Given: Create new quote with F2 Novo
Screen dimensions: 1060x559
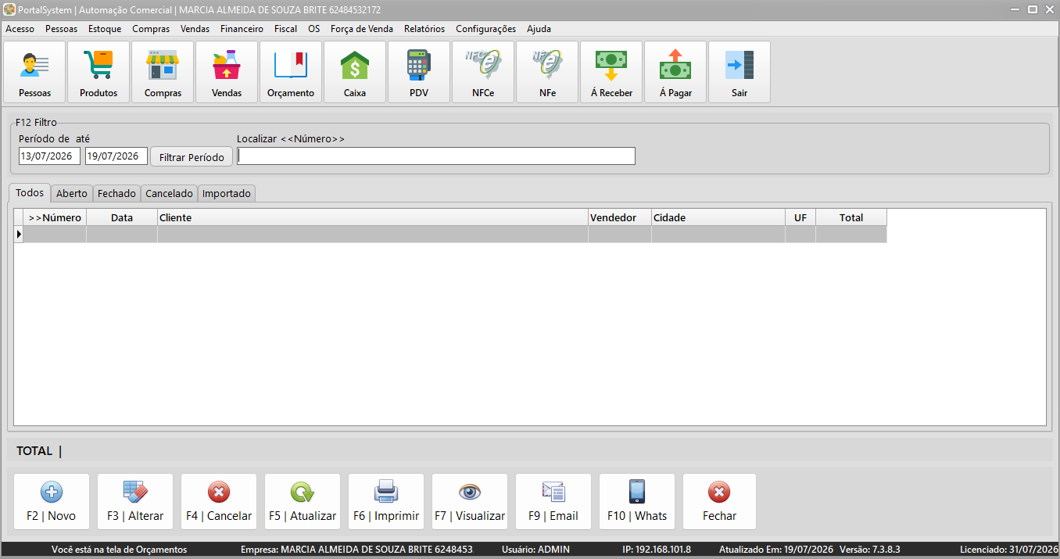Looking at the screenshot, I should coord(52,502).
